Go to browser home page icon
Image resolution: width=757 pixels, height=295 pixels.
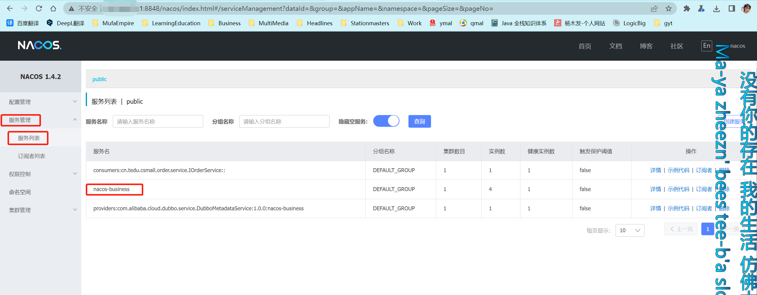[x=53, y=8]
